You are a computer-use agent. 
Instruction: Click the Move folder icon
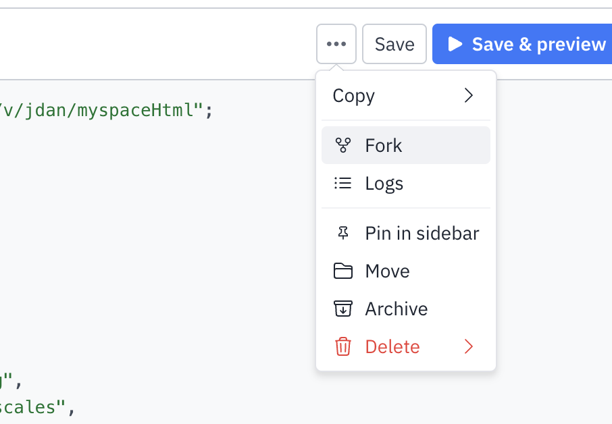click(x=343, y=271)
